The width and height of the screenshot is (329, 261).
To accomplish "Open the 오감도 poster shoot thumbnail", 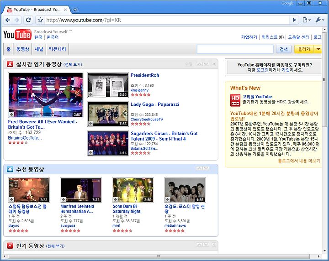I will [185, 190].
